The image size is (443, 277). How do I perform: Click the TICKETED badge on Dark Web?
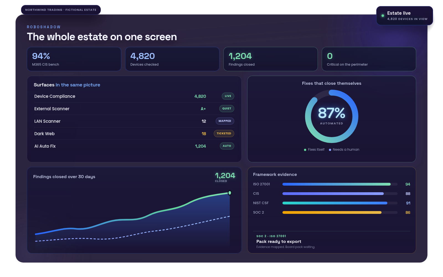(x=224, y=134)
